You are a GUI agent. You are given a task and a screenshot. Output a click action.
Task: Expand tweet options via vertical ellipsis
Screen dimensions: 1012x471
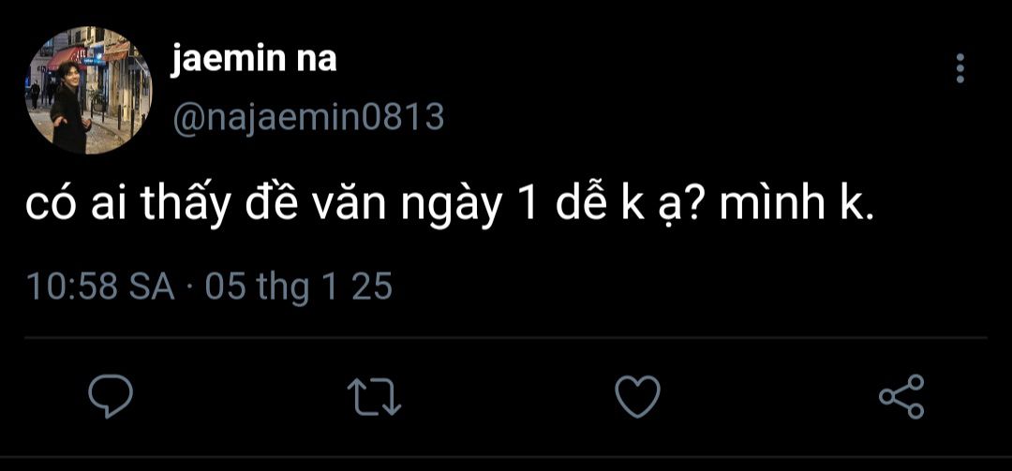pos(960,68)
